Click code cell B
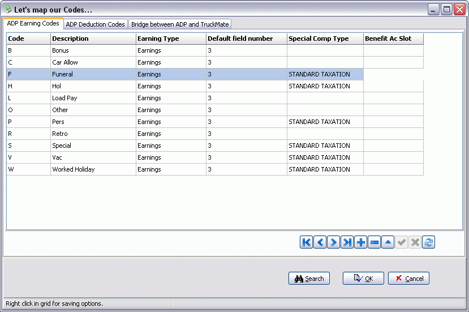 tap(29, 50)
